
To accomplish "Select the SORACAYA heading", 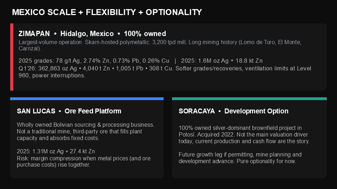I will pyautogui.click(x=197, y=111).
